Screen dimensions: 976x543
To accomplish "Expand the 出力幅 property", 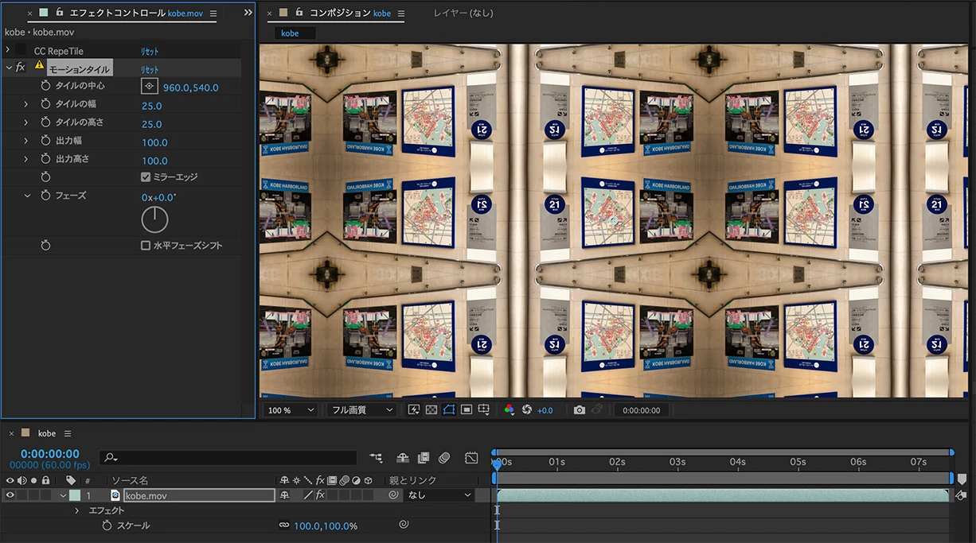I will [x=25, y=141].
